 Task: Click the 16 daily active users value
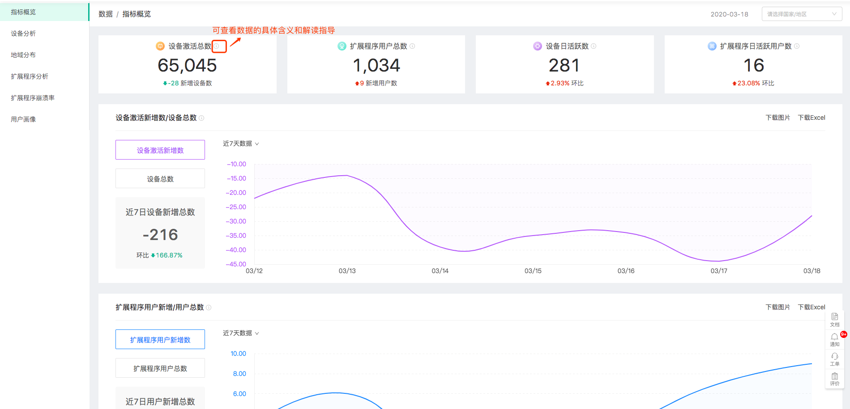point(754,65)
